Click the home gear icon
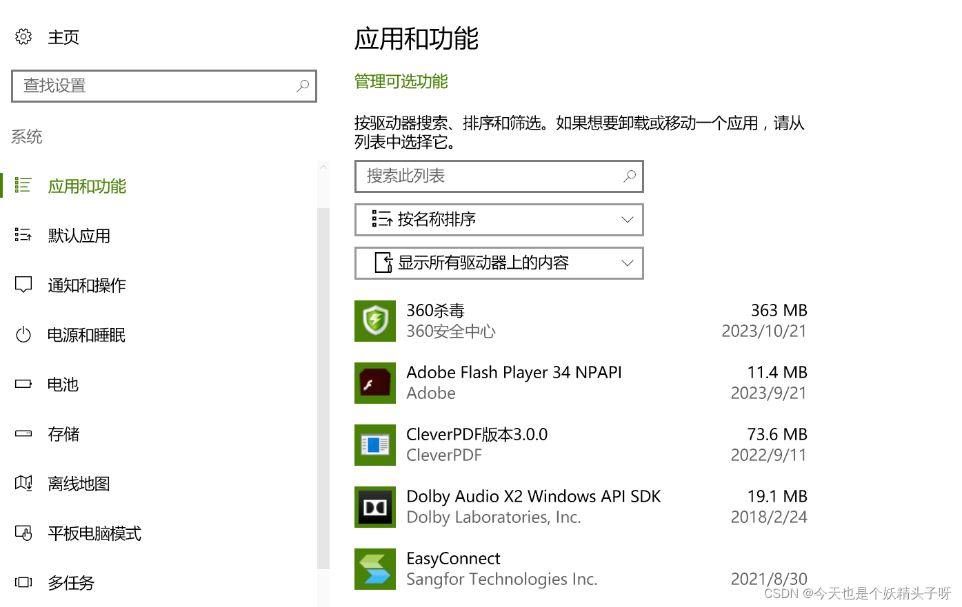 click(23, 37)
